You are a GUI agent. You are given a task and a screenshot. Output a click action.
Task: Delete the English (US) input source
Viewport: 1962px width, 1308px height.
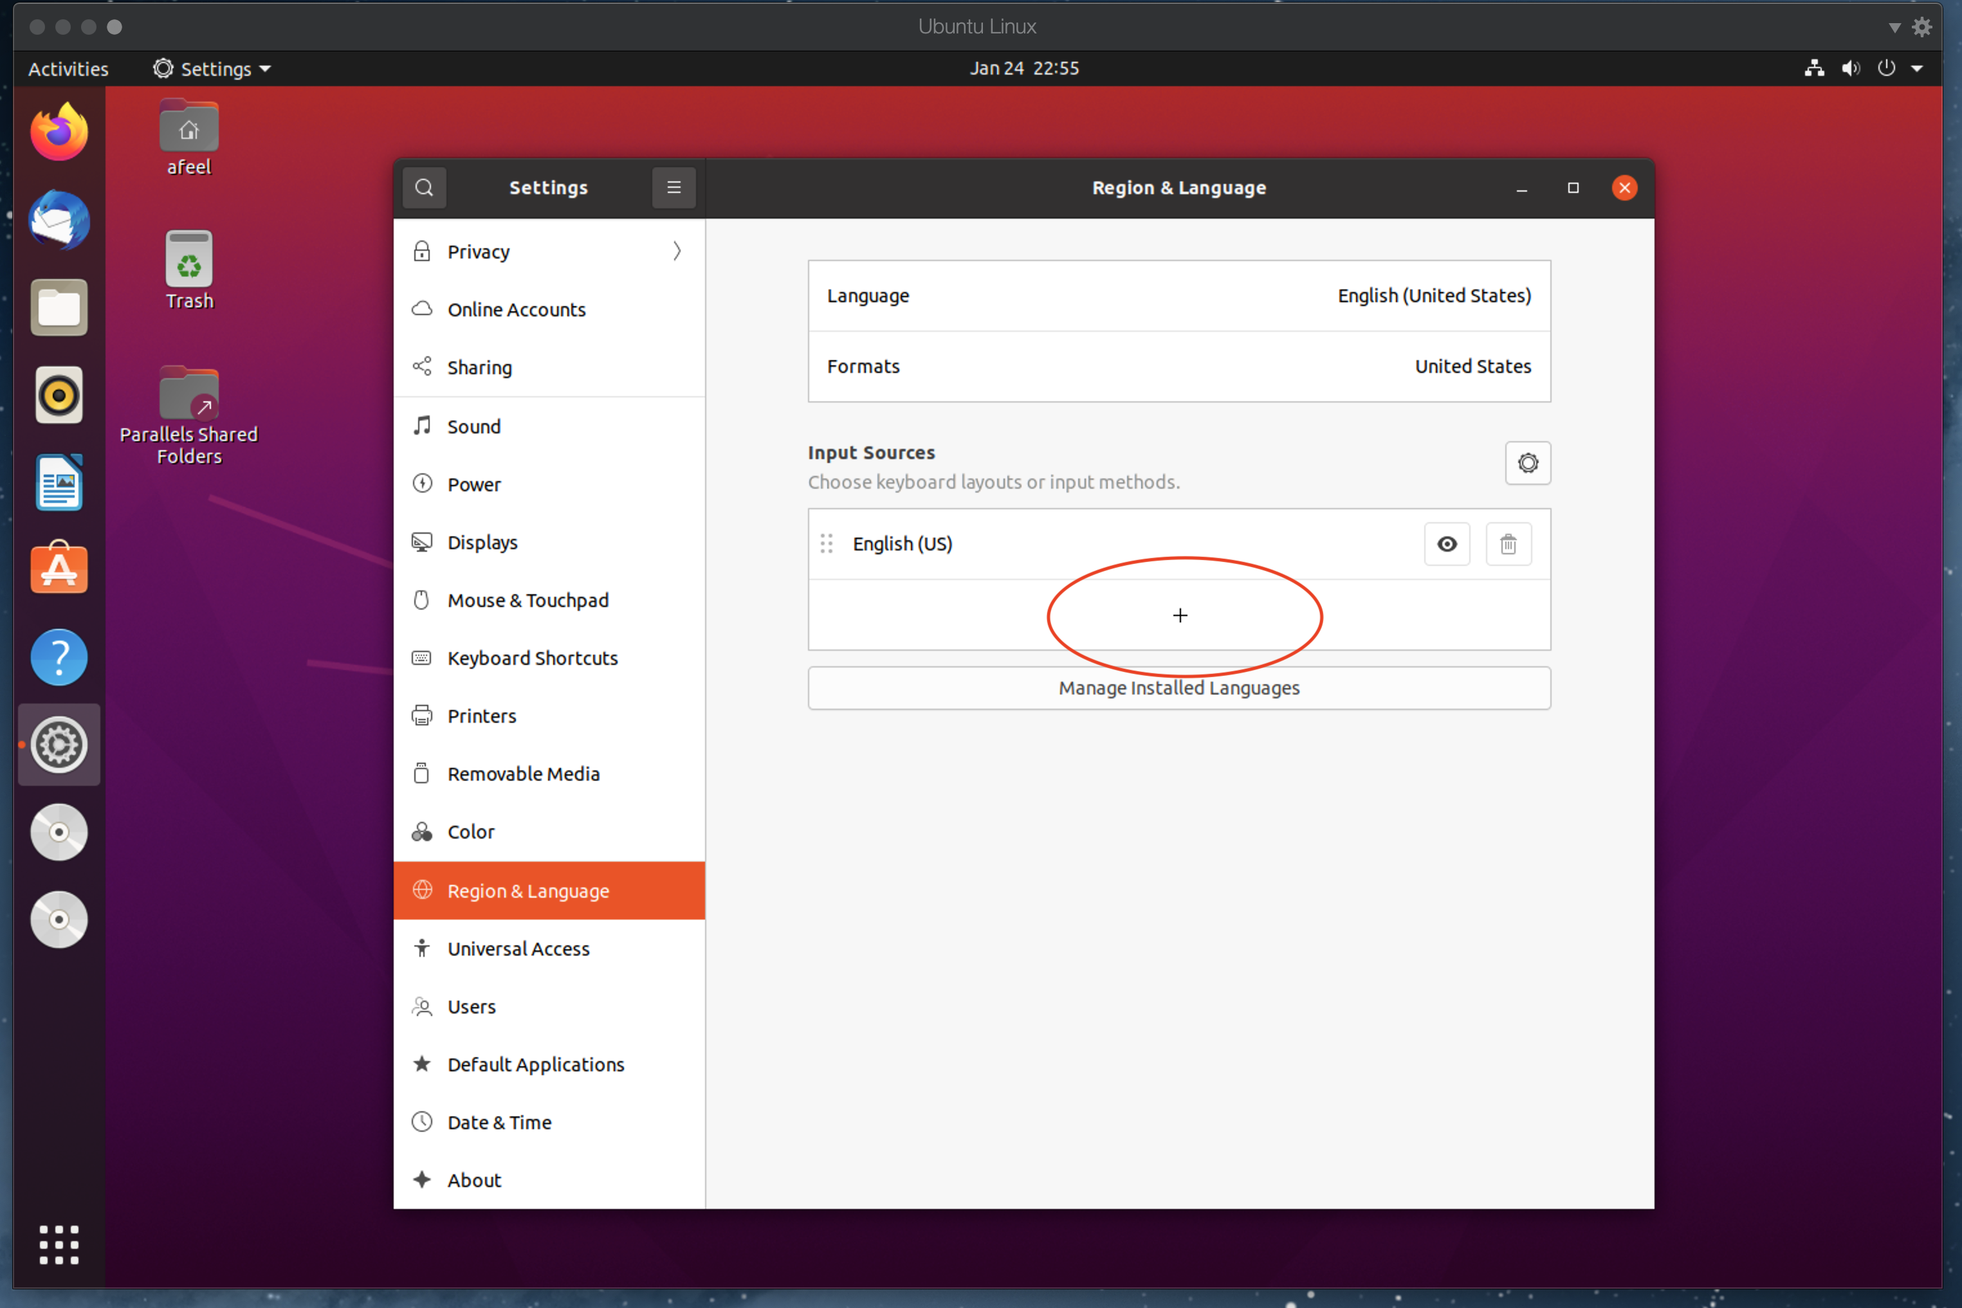click(1508, 544)
